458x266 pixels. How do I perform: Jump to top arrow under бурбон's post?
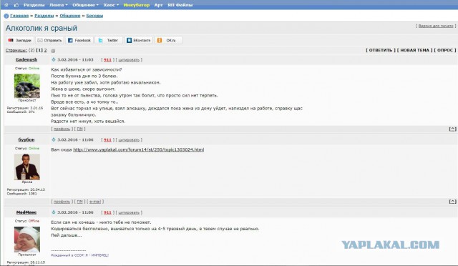452,202
